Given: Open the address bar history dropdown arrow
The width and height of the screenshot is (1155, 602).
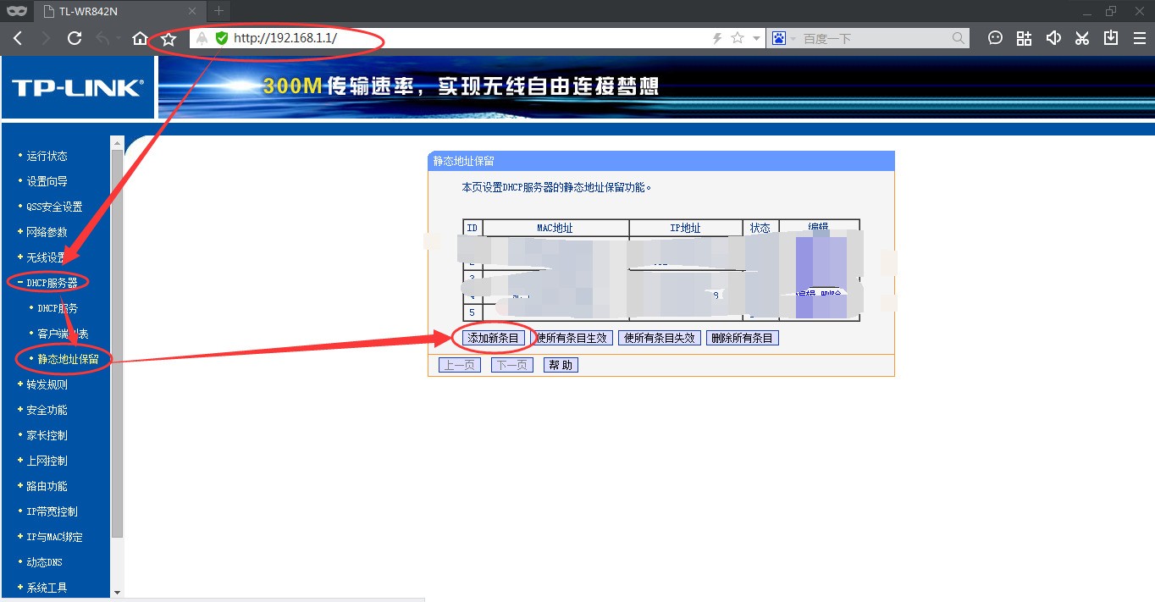Looking at the screenshot, I should pyautogui.click(x=756, y=39).
